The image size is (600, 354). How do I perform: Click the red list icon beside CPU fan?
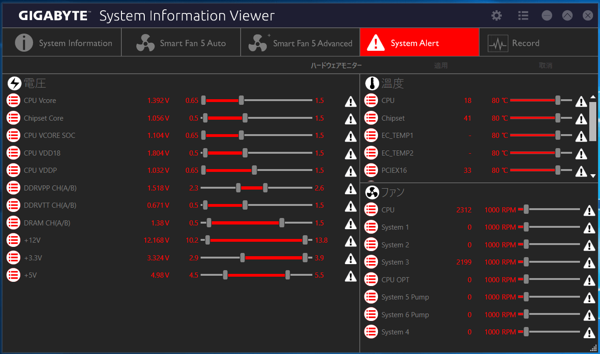pyautogui.click(x=371, y=210)
